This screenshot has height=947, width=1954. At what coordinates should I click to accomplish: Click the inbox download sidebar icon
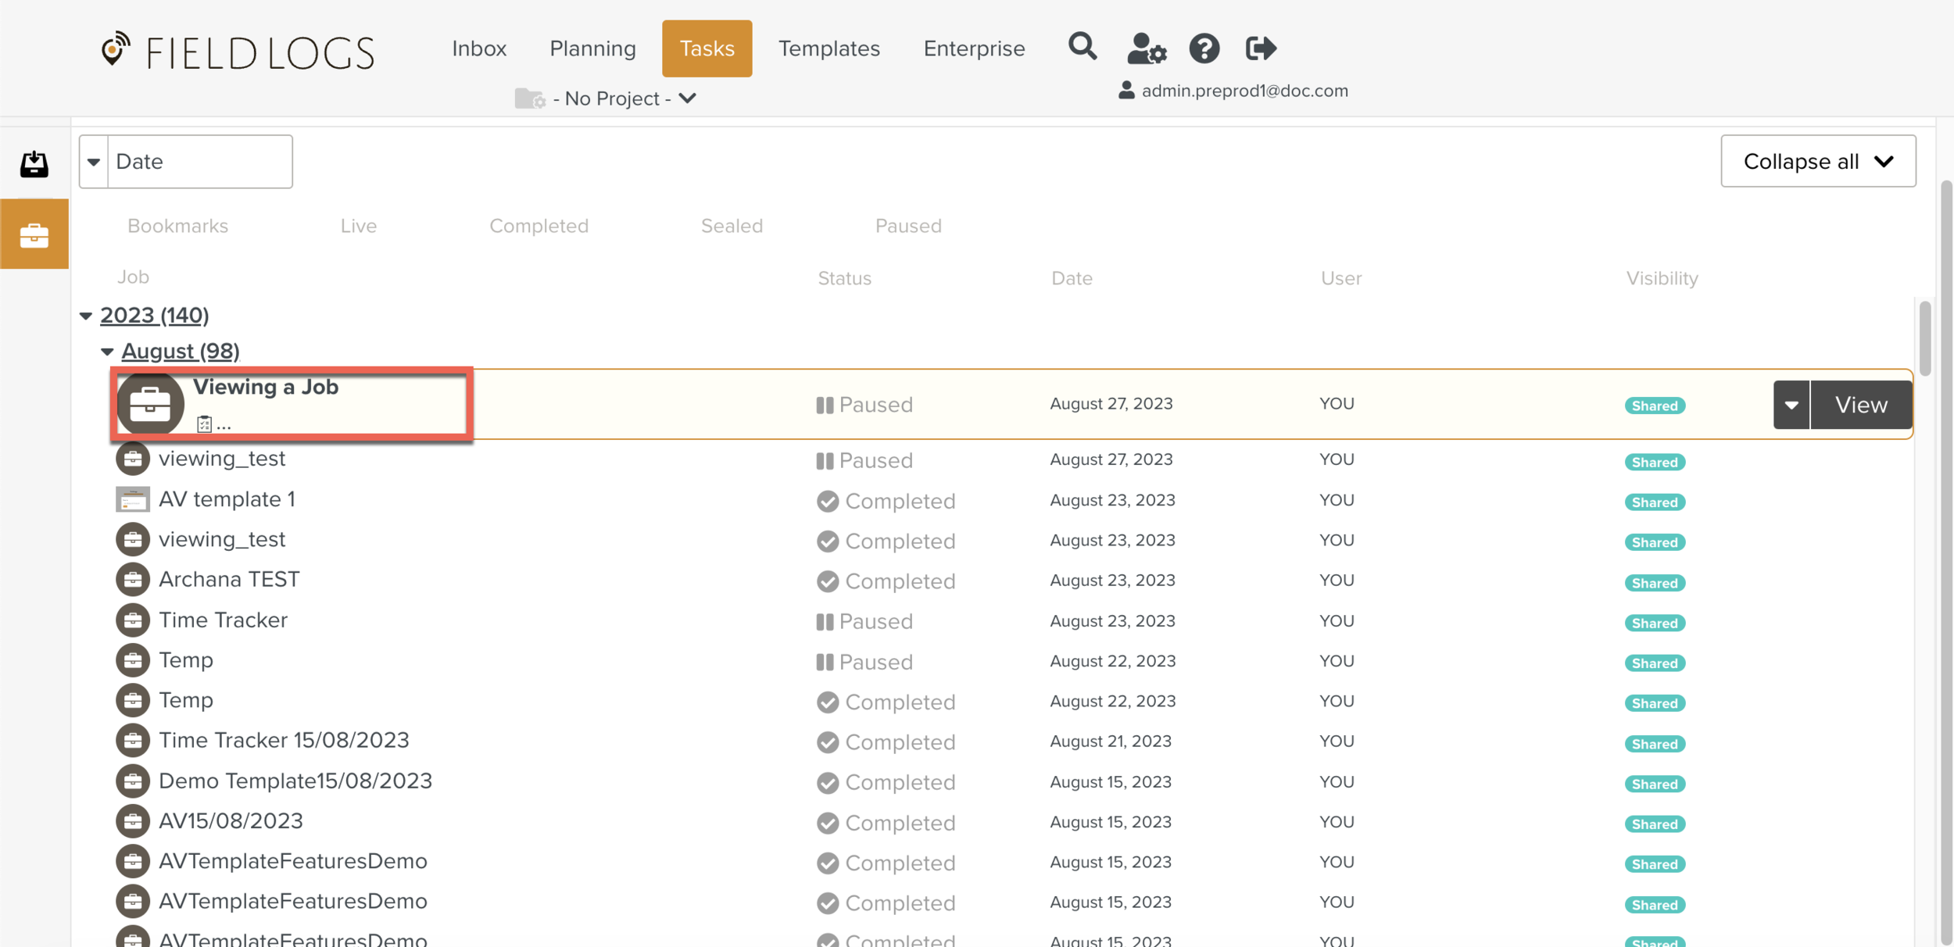click(34, 164)
